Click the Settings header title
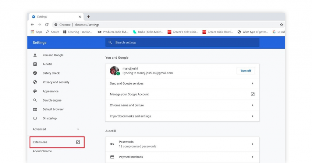 click(x=39, y=43)
